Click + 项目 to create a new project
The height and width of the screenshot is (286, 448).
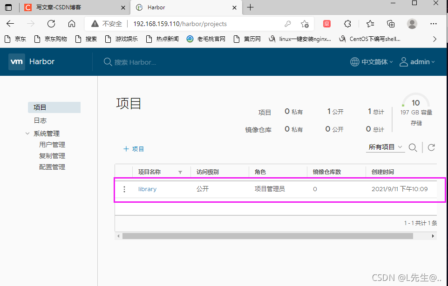point(134,148)
